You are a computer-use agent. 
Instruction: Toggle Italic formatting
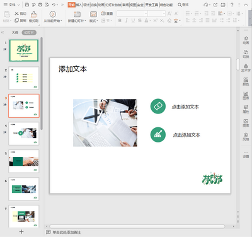pyautogui.click(x=126, y=21)
